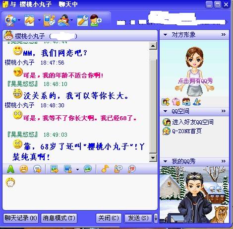The image size is (233, 229).
Task: Click the mobile phone message icon
Action: pyautogui.click(x=49, y=20)
